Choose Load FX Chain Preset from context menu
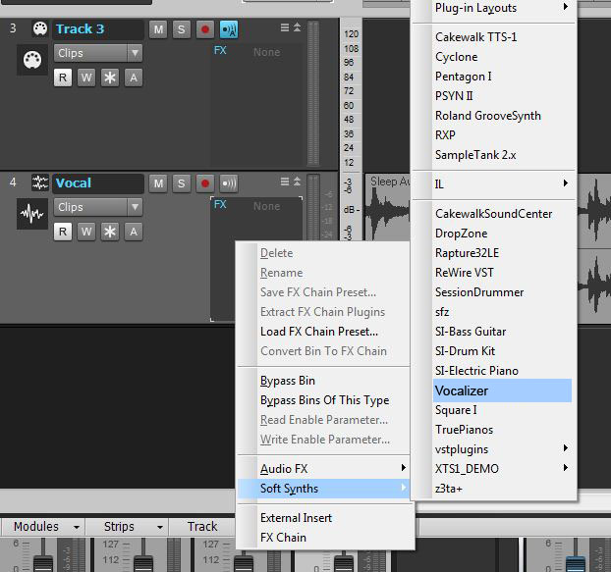The width and height of the screenshot is (611, 572). pyautogui.click(x=319, y=332)
